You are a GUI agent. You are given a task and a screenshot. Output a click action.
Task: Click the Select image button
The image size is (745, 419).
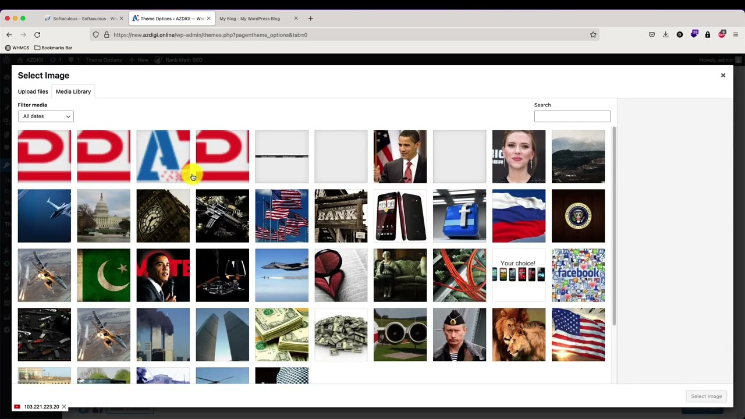coord(706,396)
